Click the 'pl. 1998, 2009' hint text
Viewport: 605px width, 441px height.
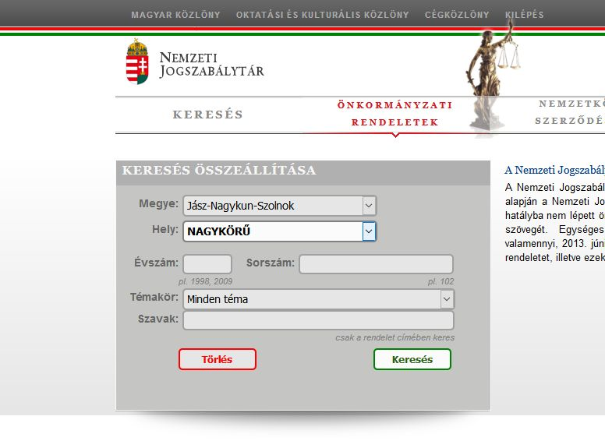(x=205, y=281)
